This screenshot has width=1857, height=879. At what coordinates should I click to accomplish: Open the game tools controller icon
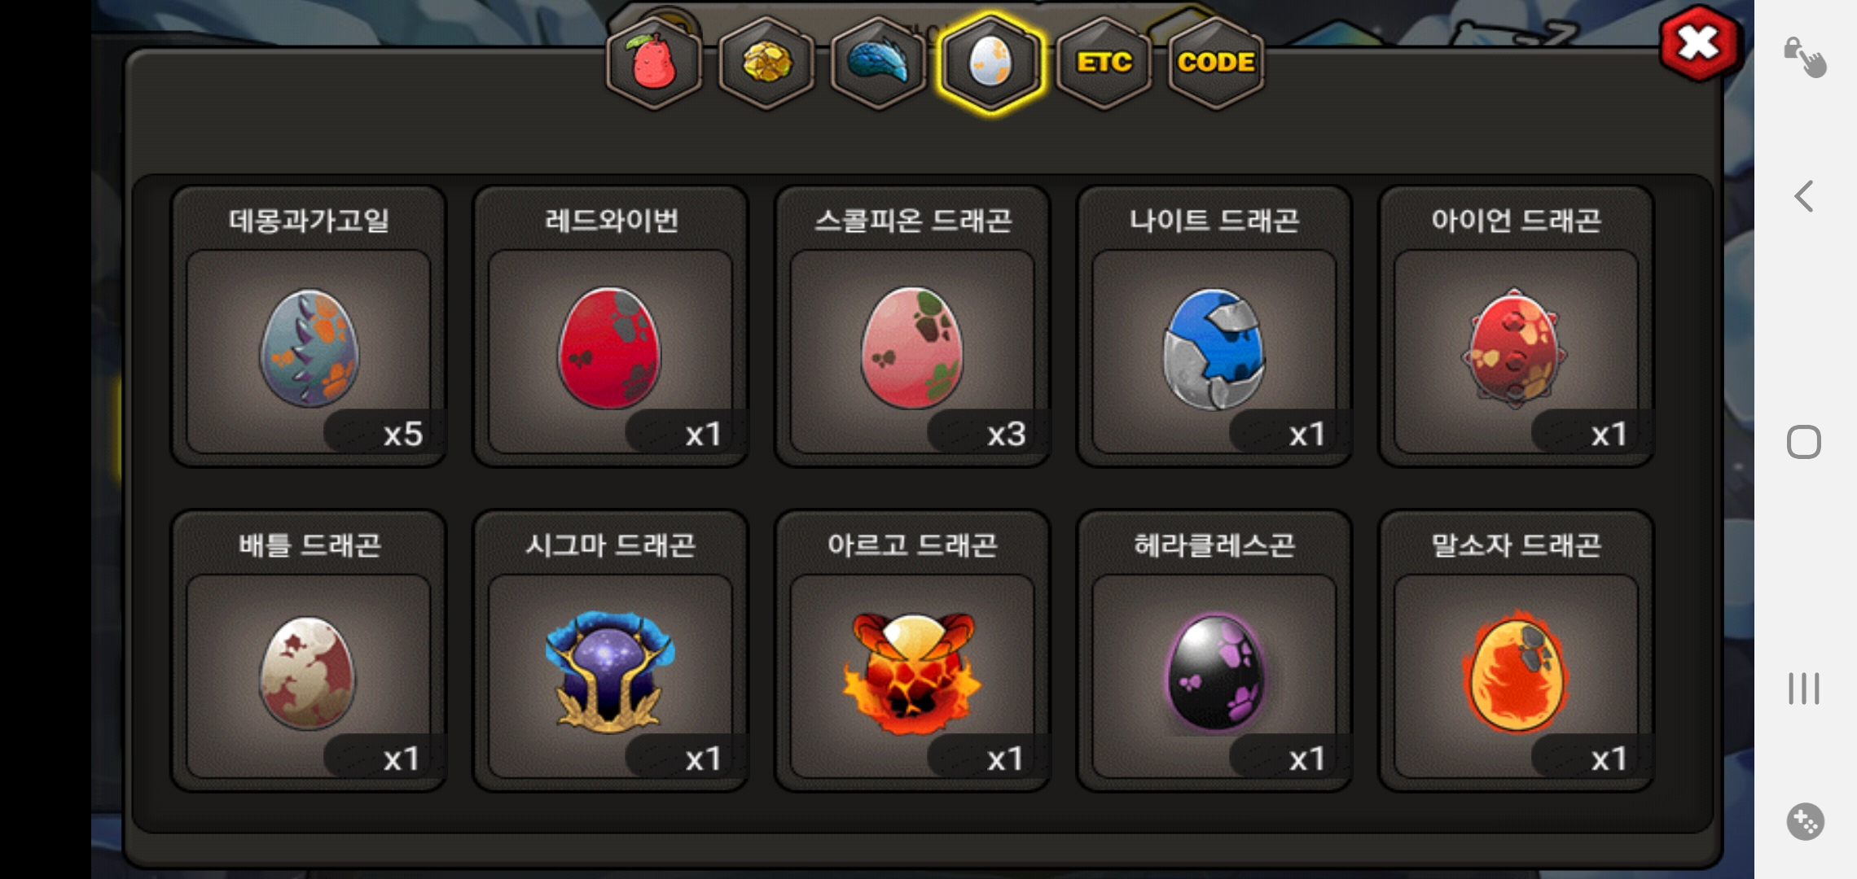coord(1805,822)
